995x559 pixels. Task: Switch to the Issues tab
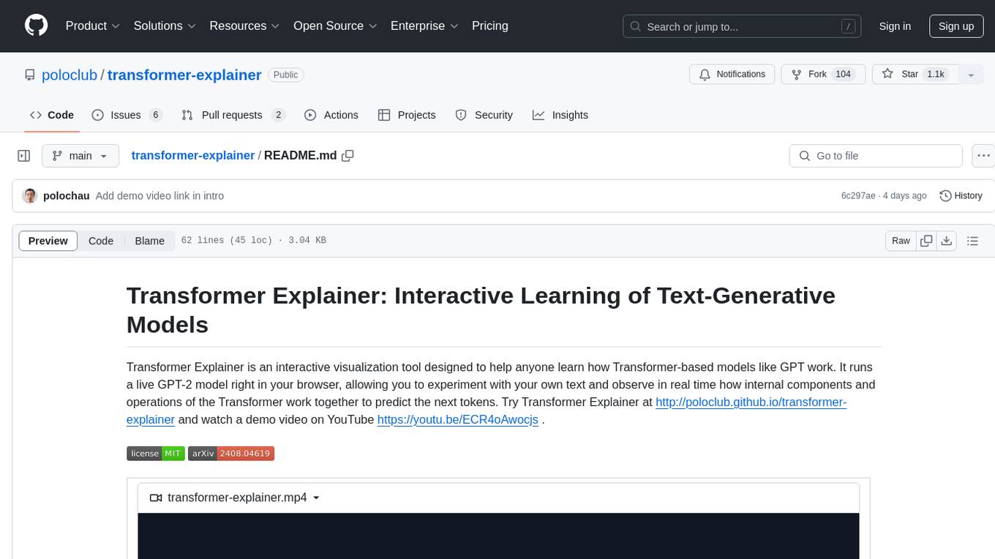click(x=127, y=115)
